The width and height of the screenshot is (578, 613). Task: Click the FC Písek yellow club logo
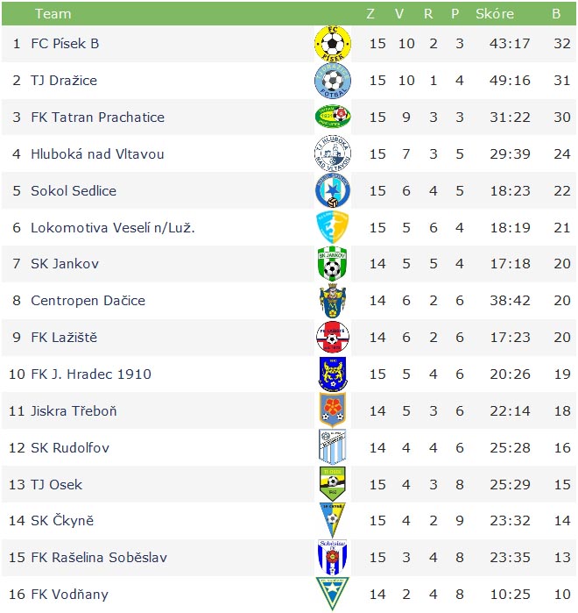tap(333, 43)
